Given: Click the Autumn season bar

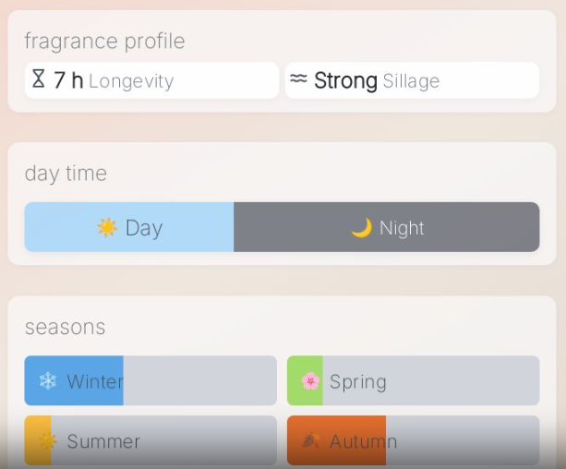Looking at the screenshot, I should [x=413, y=440].
